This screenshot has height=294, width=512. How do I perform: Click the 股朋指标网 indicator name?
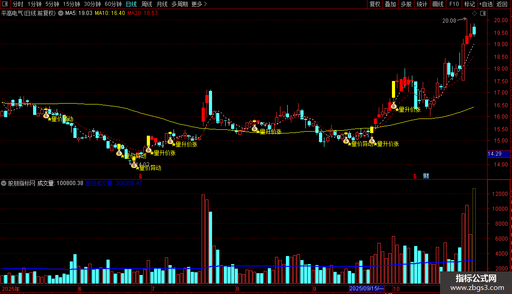pos(21,183)
